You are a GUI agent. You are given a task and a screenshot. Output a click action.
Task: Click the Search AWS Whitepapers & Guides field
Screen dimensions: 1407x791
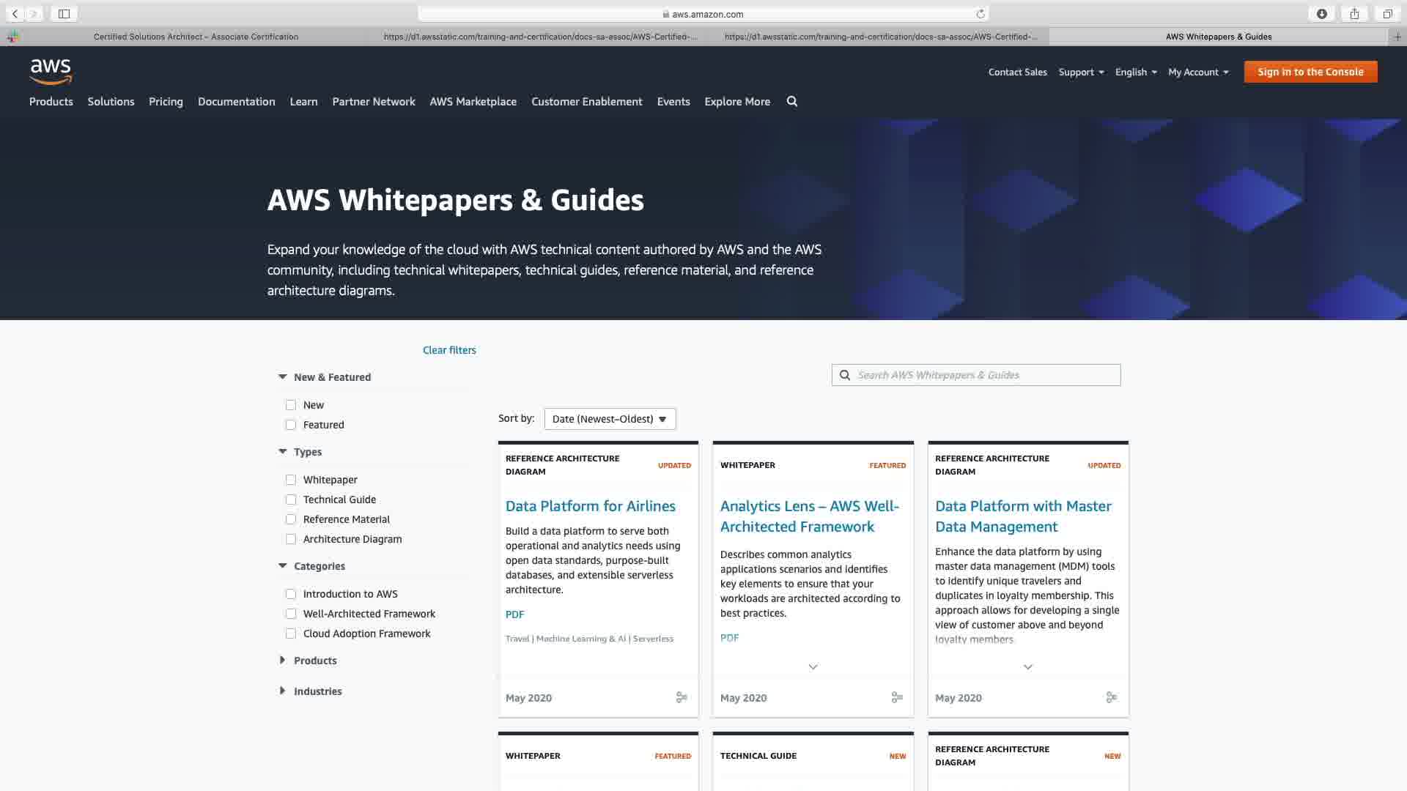click(x=982, y=375)
